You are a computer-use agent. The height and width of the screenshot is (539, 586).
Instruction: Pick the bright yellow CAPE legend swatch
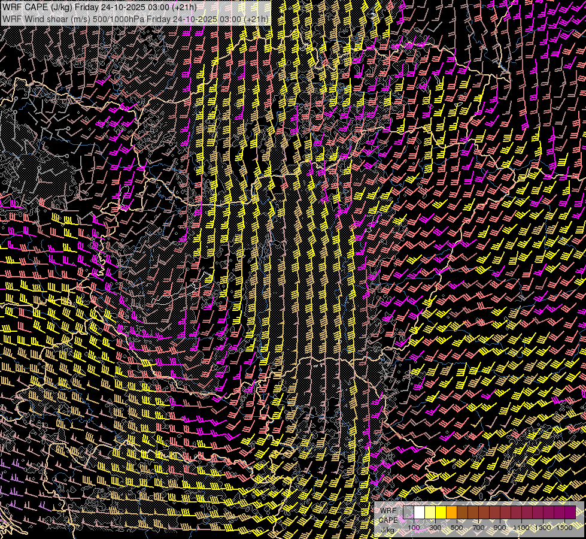tap(441, 512)
